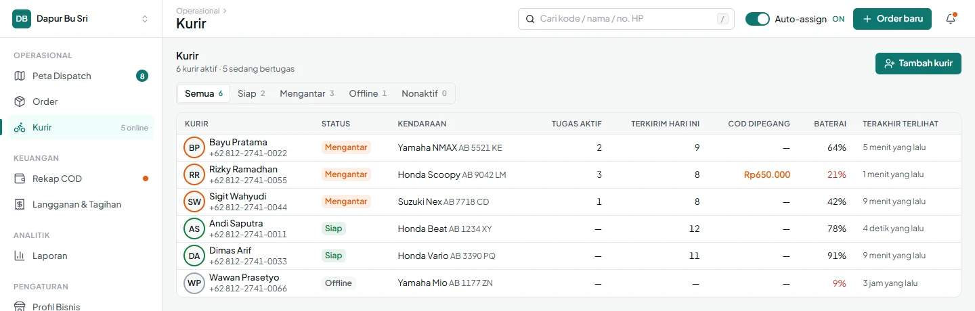
Task: Click the Peta Dispatch map icon
Action: 20,76
